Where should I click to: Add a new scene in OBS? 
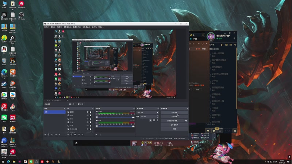(x=45, y=134)
